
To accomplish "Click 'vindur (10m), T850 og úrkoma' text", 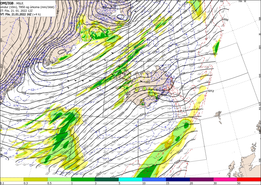I will 20,7.
